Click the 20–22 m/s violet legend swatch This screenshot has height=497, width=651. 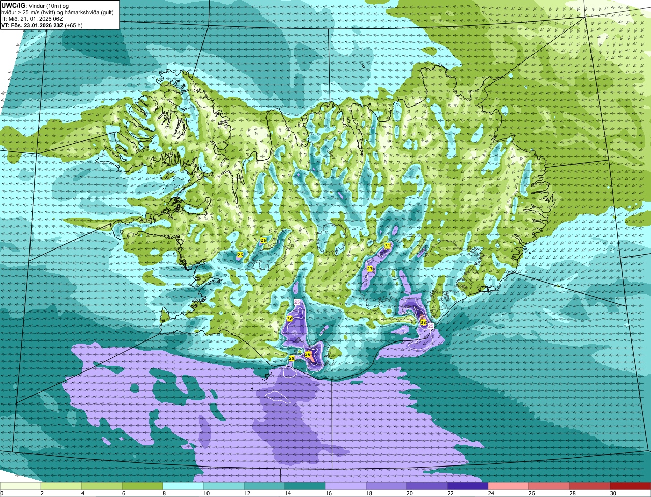click(427, 486)
